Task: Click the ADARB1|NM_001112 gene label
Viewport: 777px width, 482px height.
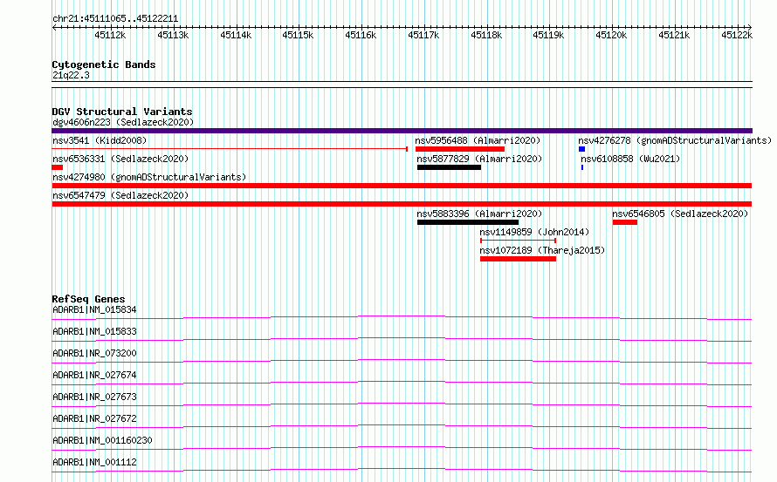Action: pyautogui.click(x=94, y=462)
